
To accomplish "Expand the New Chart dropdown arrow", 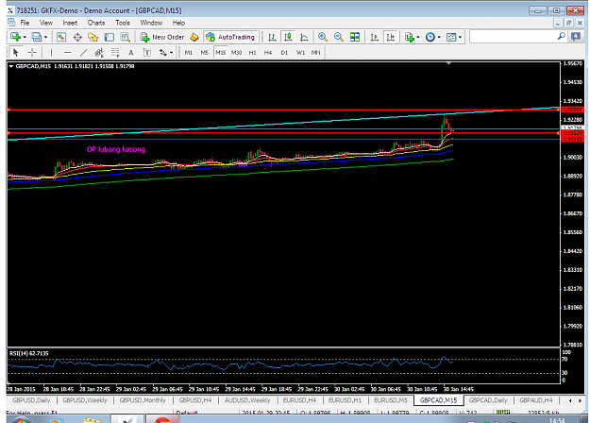I will pyautogui.click(x=25, y=37).
